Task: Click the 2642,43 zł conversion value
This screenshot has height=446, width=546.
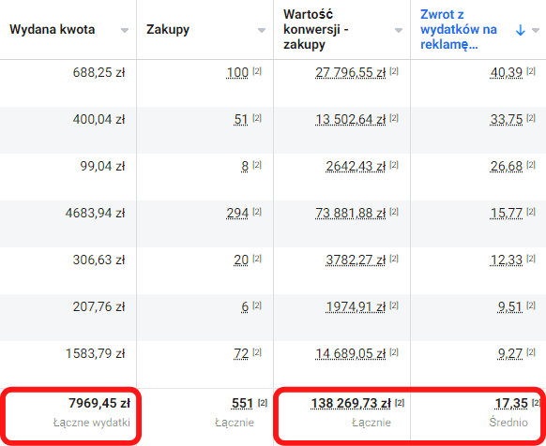Action: 356,166
